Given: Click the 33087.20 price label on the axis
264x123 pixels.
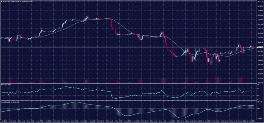Looking at the screenshot, I should [260, 29].
